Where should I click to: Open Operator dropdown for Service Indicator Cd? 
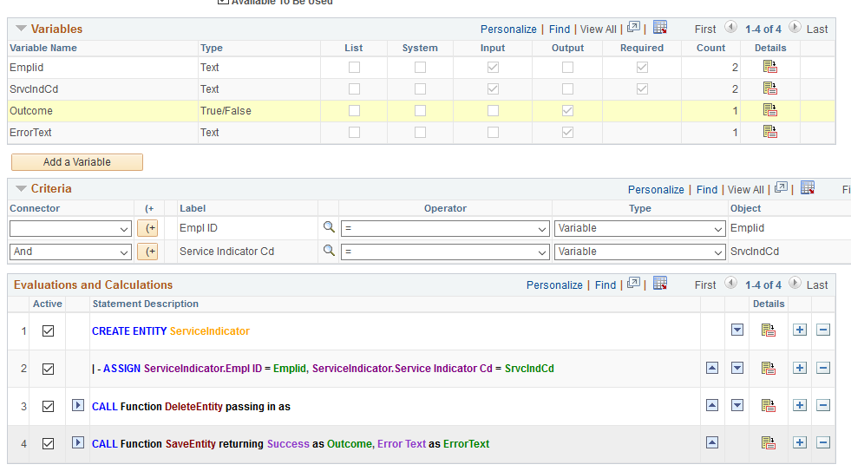coord(445,252)
